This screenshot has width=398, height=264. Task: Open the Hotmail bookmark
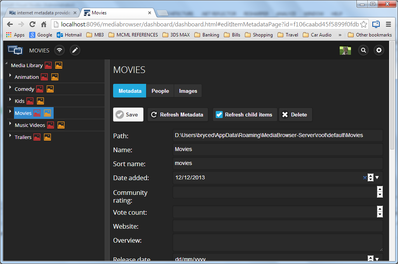pyautogui.click(x=69, y=35)
